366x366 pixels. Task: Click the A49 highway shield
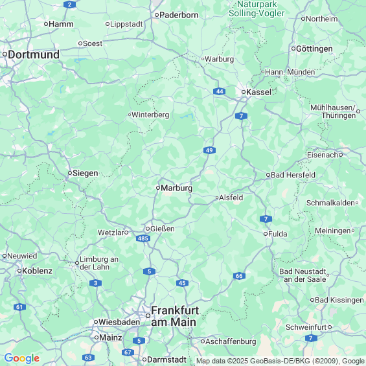pos(209,150)
